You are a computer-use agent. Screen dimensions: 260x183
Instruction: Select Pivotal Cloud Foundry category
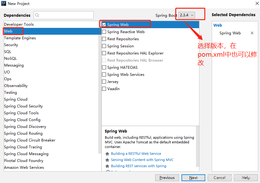pos(51,161)
